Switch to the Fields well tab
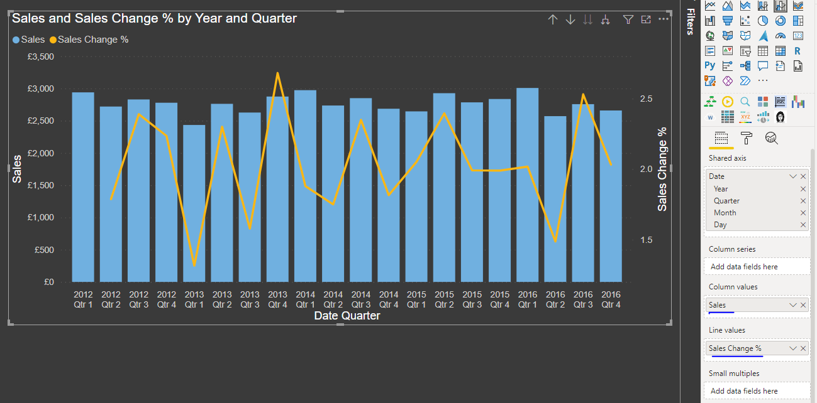 721,139
